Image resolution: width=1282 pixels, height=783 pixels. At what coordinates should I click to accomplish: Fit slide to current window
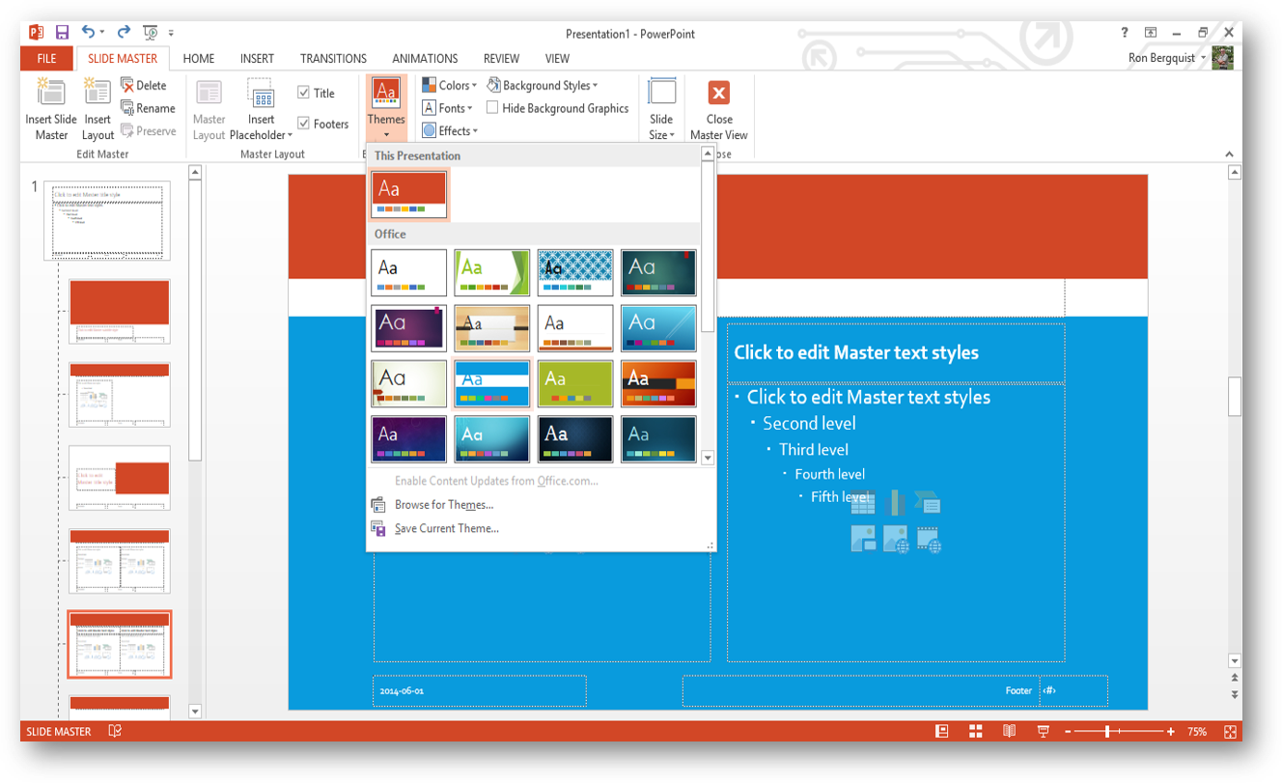[x=1231, y=732]
